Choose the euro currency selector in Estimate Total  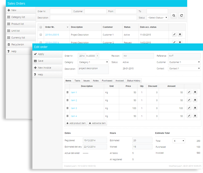(x=179, y=141)
